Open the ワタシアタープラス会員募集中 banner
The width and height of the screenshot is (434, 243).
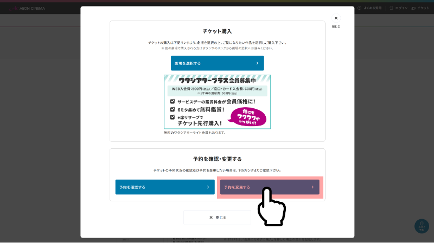click(x=218, y=102)
